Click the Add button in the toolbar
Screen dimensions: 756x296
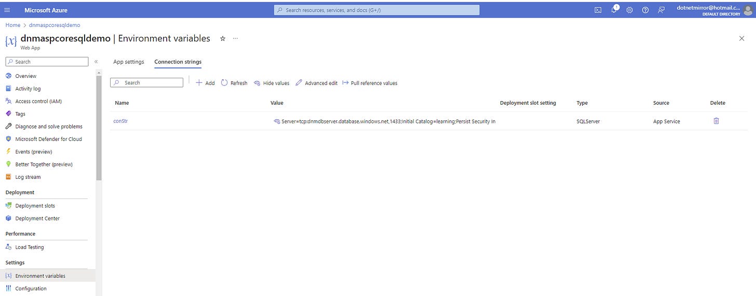205,82
